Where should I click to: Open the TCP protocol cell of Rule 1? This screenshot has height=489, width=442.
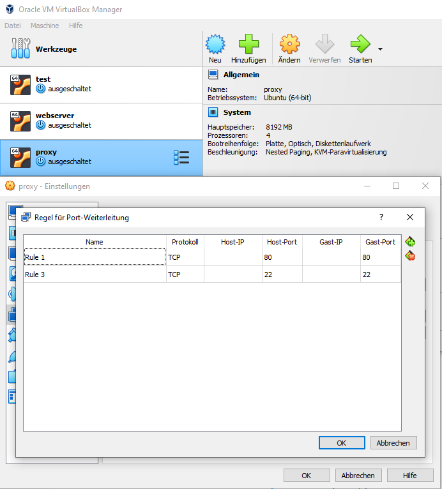pyautogui.click(x=185, y=257)
